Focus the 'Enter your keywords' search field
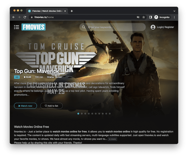Screen dimensions: 188x157 113,27
